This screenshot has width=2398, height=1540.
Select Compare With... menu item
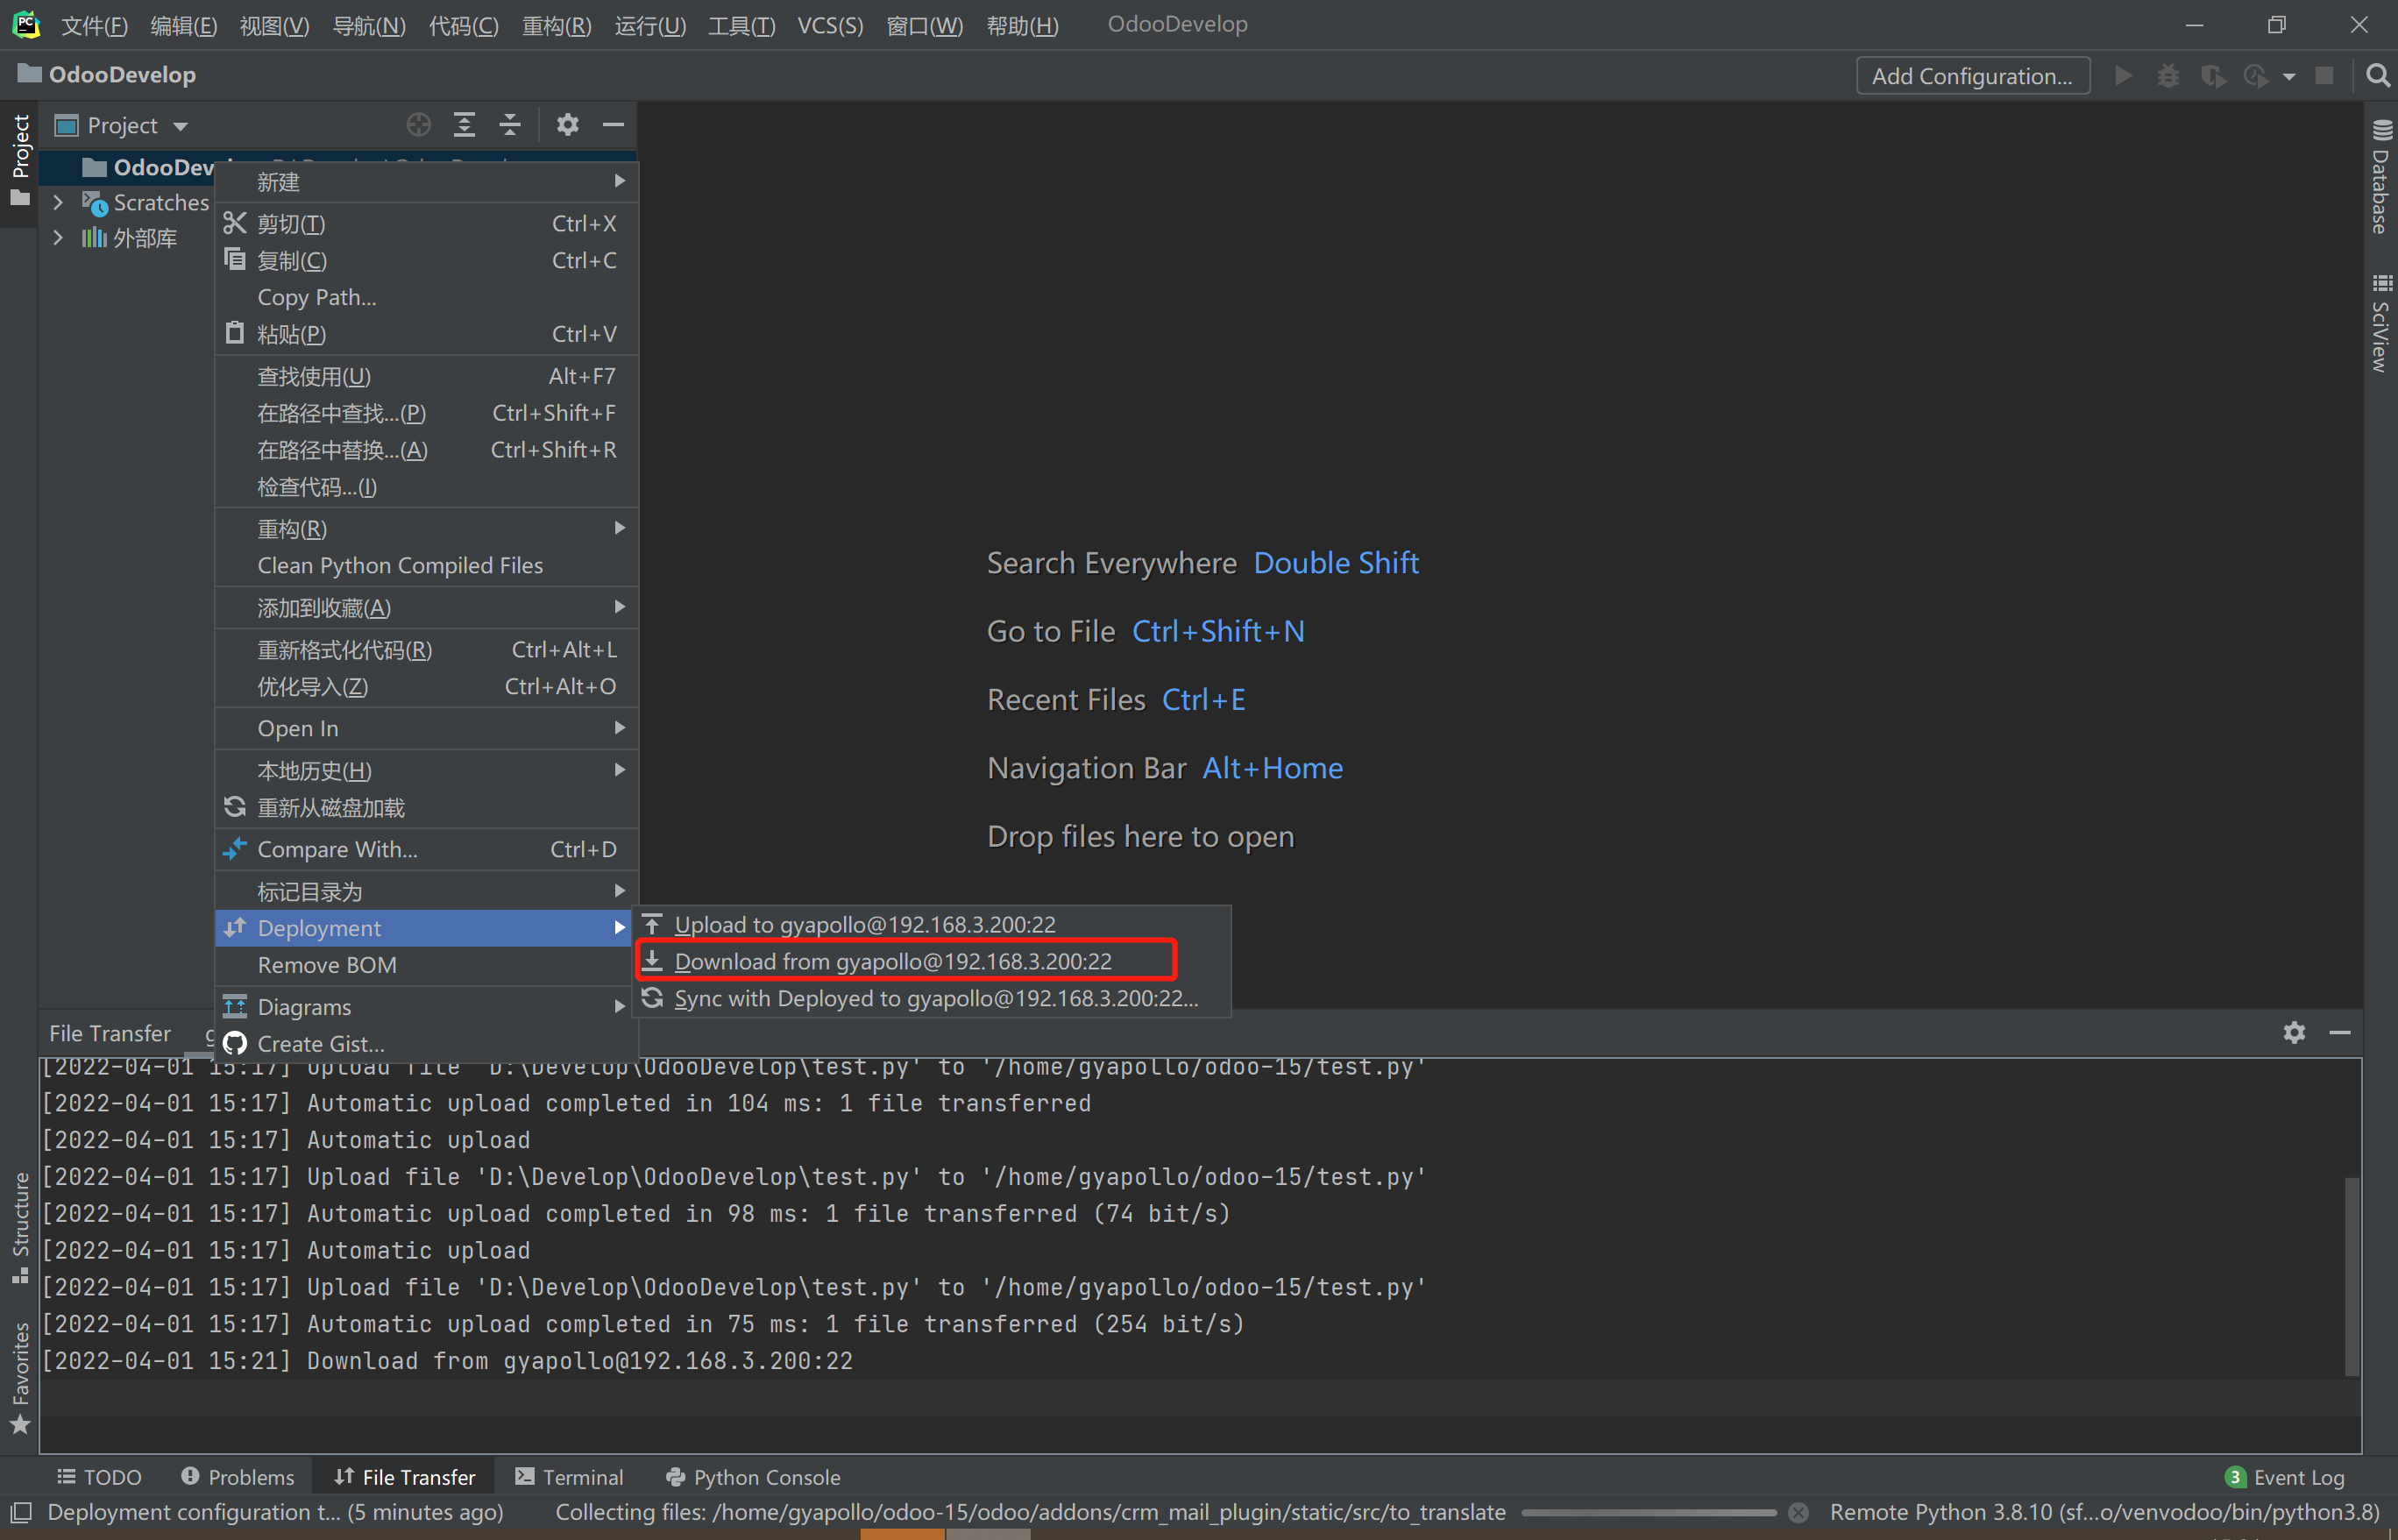click(427, 849)
